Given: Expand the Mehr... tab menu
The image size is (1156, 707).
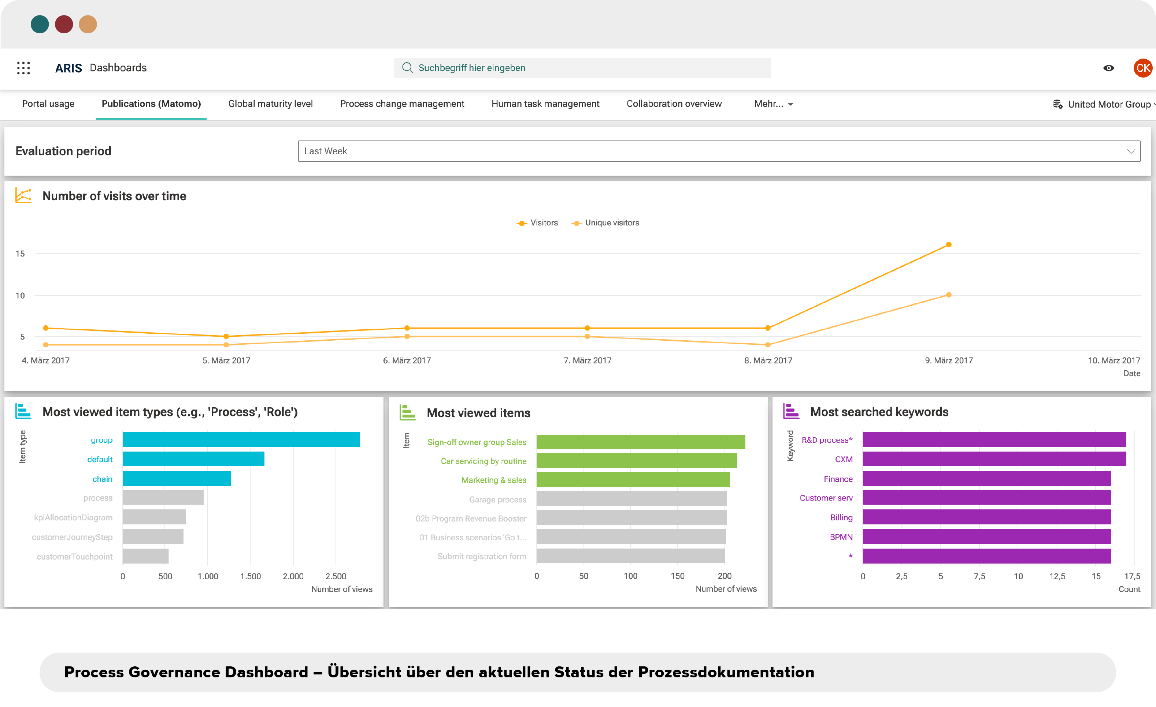Looking at the screenshot, I should pyautogui.click(x=773, y=104).
